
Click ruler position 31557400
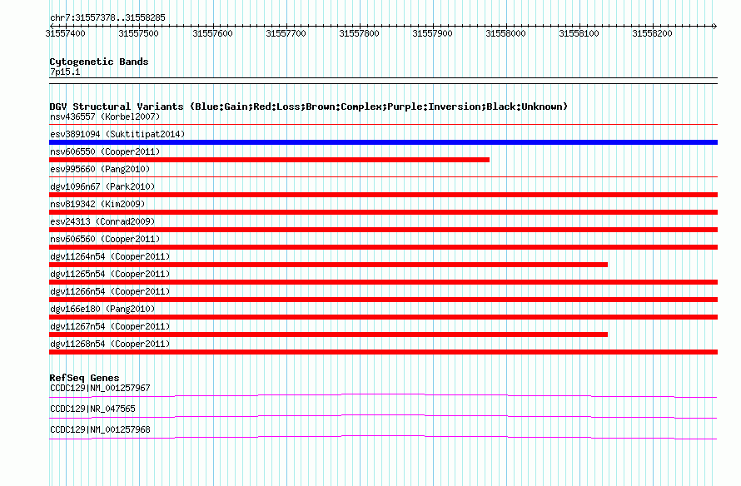coord(65,33)
